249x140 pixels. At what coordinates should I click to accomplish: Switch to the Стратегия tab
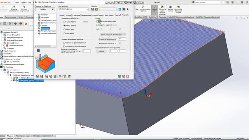pos(76,15)
